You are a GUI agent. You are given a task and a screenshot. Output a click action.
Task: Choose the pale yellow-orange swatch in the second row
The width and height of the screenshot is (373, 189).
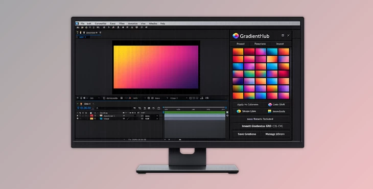[x=272, y=59]
